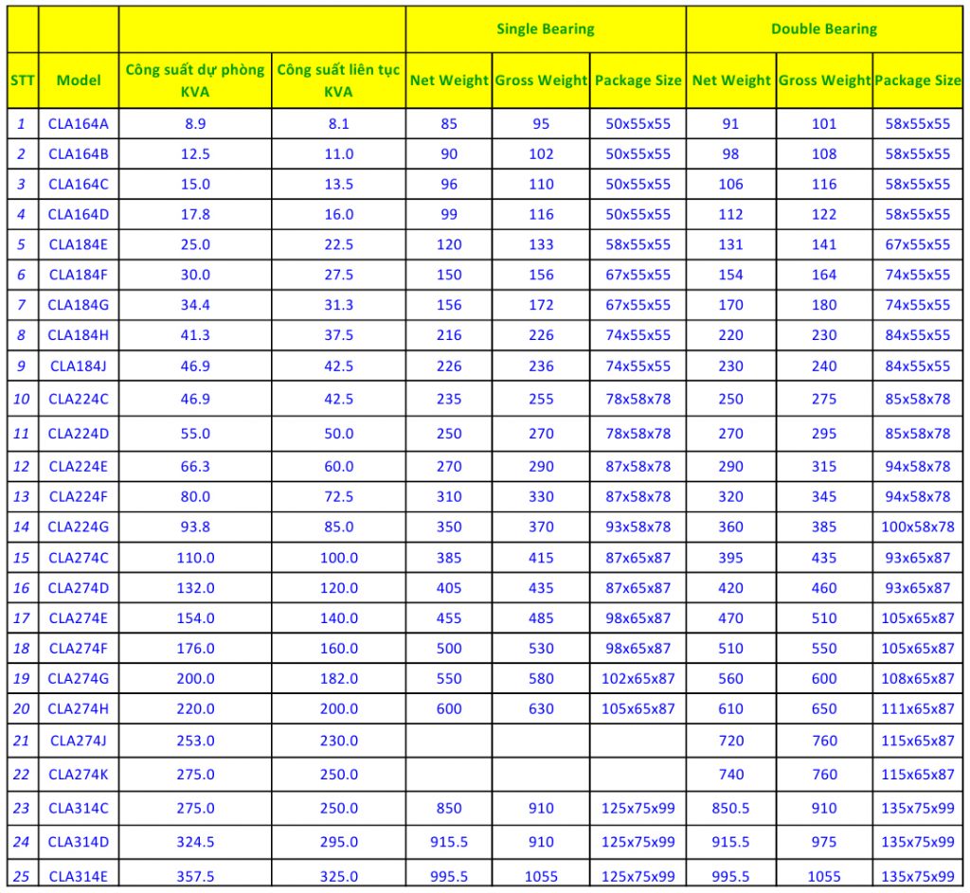
Task: Select the CLA274K model cell
Action: pyautogui.click(x=79, y=774)
